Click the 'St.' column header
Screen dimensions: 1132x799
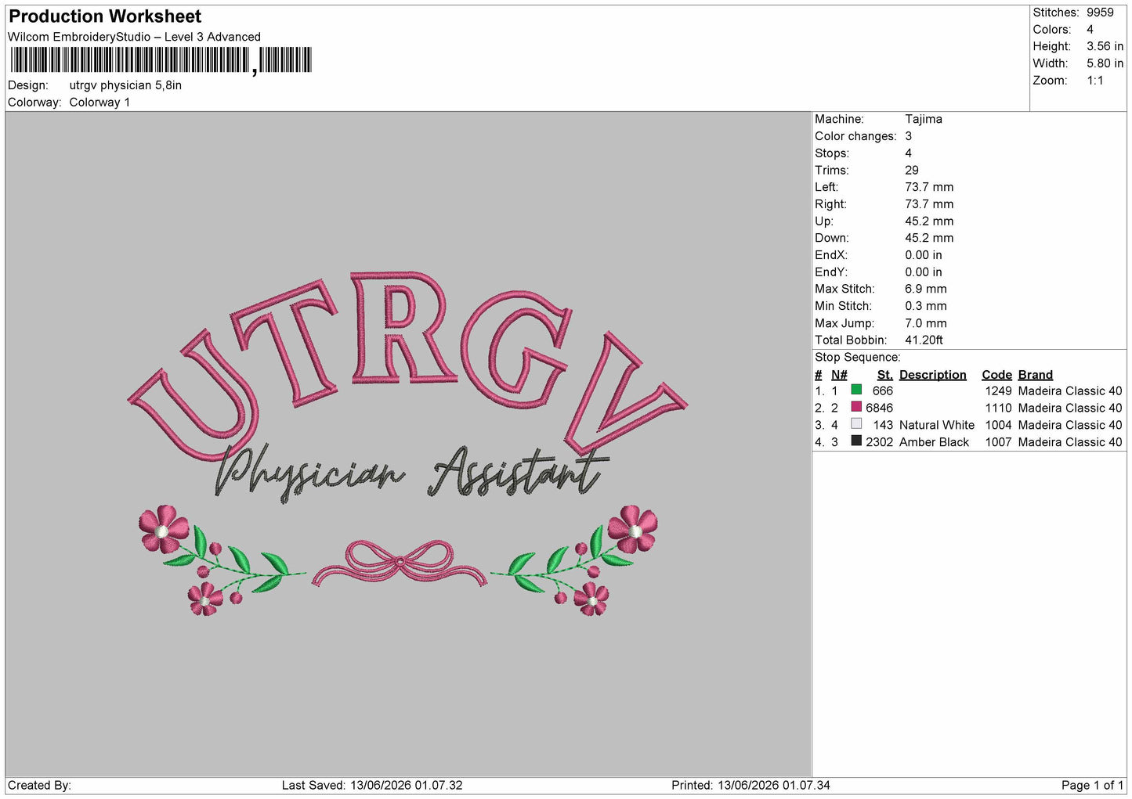[x=885, y=375]
